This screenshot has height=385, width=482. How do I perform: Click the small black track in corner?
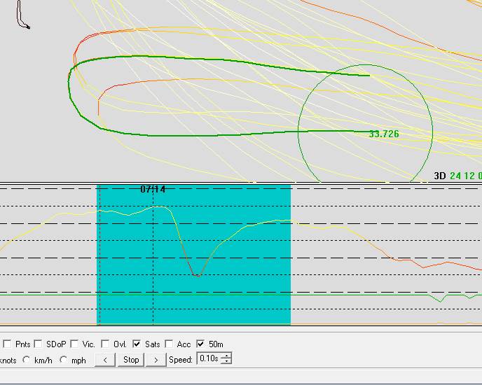click(x=22, y=17)
